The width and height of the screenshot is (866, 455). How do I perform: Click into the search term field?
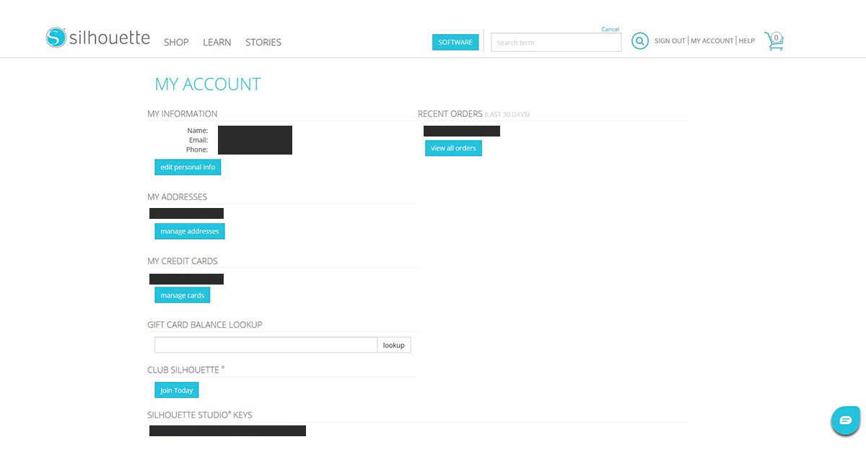[556, 43]
